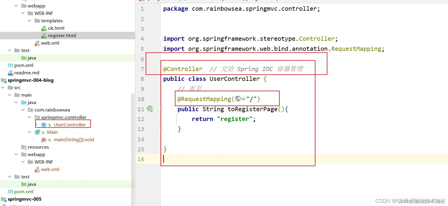The width and height of the screenshot is (448, 206).
Task: Select UserController in the project tree
Action: tap(70, 125)
